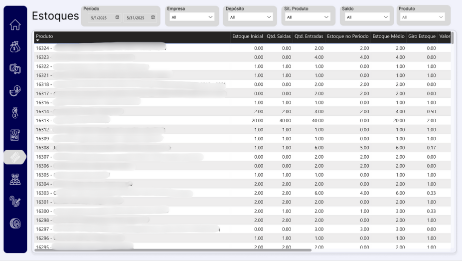Click the Estoques page title

[55, 16]
